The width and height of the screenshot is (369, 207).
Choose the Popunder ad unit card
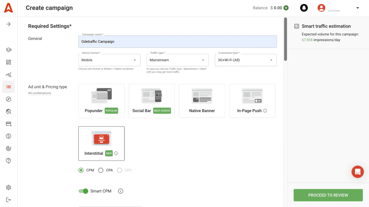(x=101, y=101)
